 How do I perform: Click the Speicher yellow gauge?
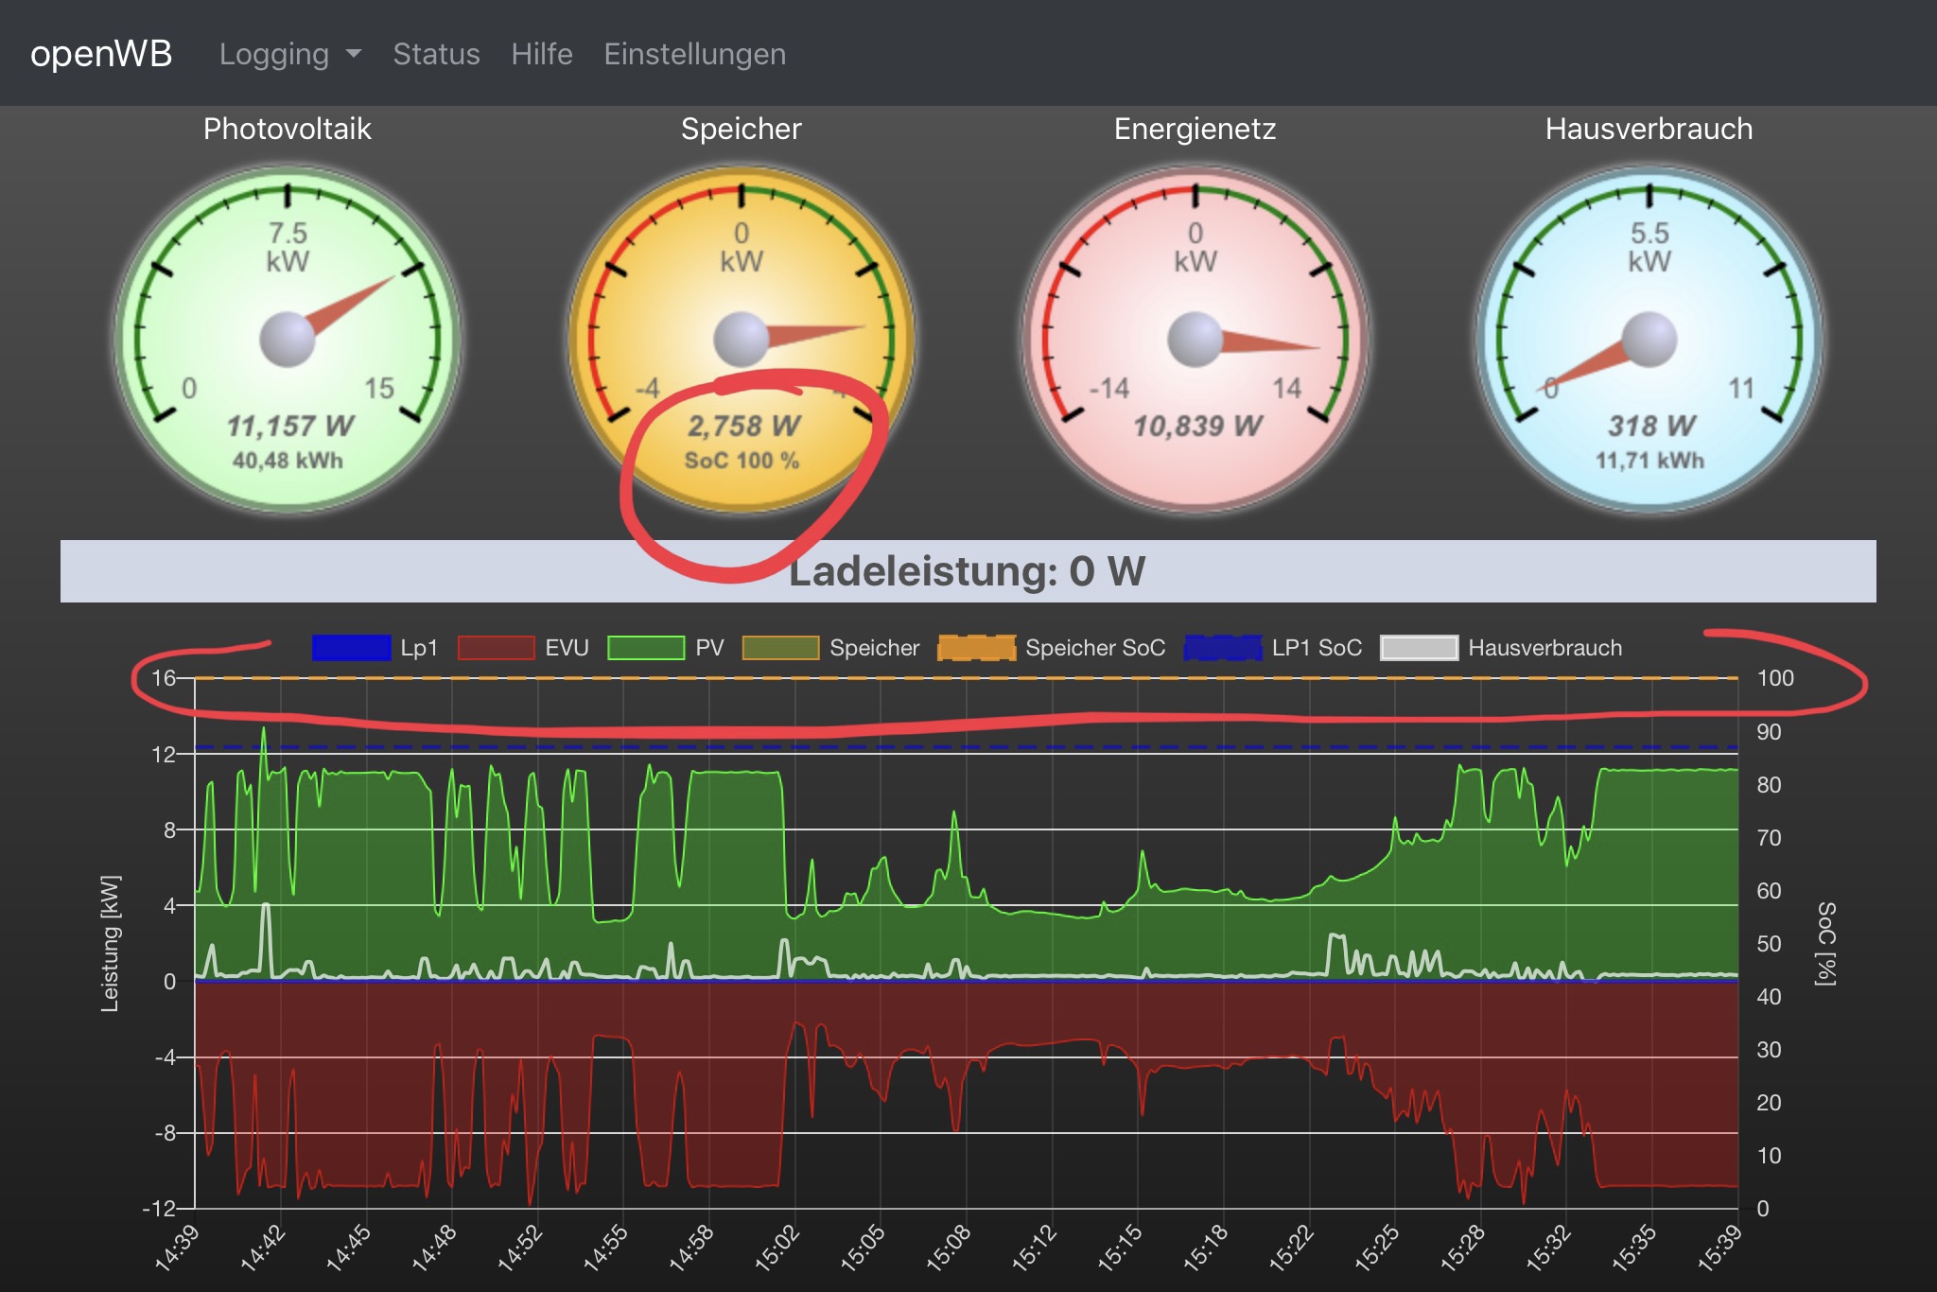pyautogui.click(x=742, y=339)
